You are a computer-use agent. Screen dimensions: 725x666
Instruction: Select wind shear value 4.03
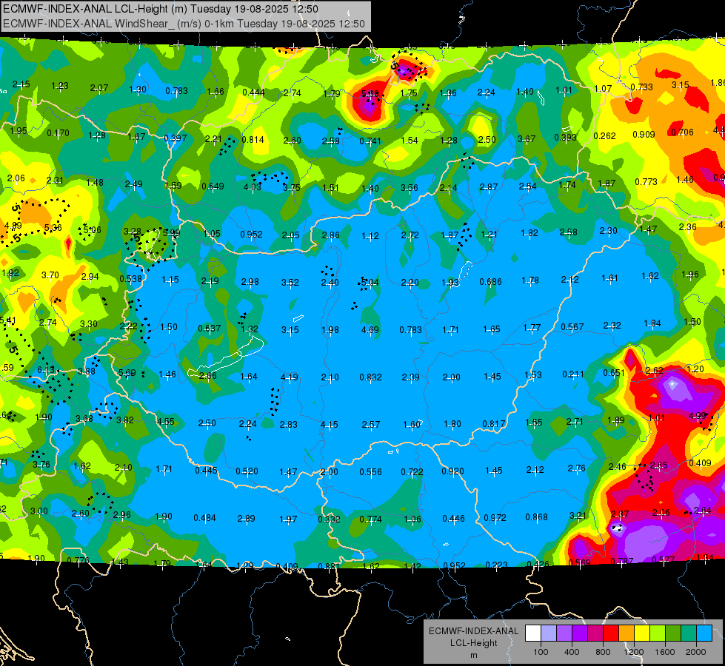click(253, 187)
